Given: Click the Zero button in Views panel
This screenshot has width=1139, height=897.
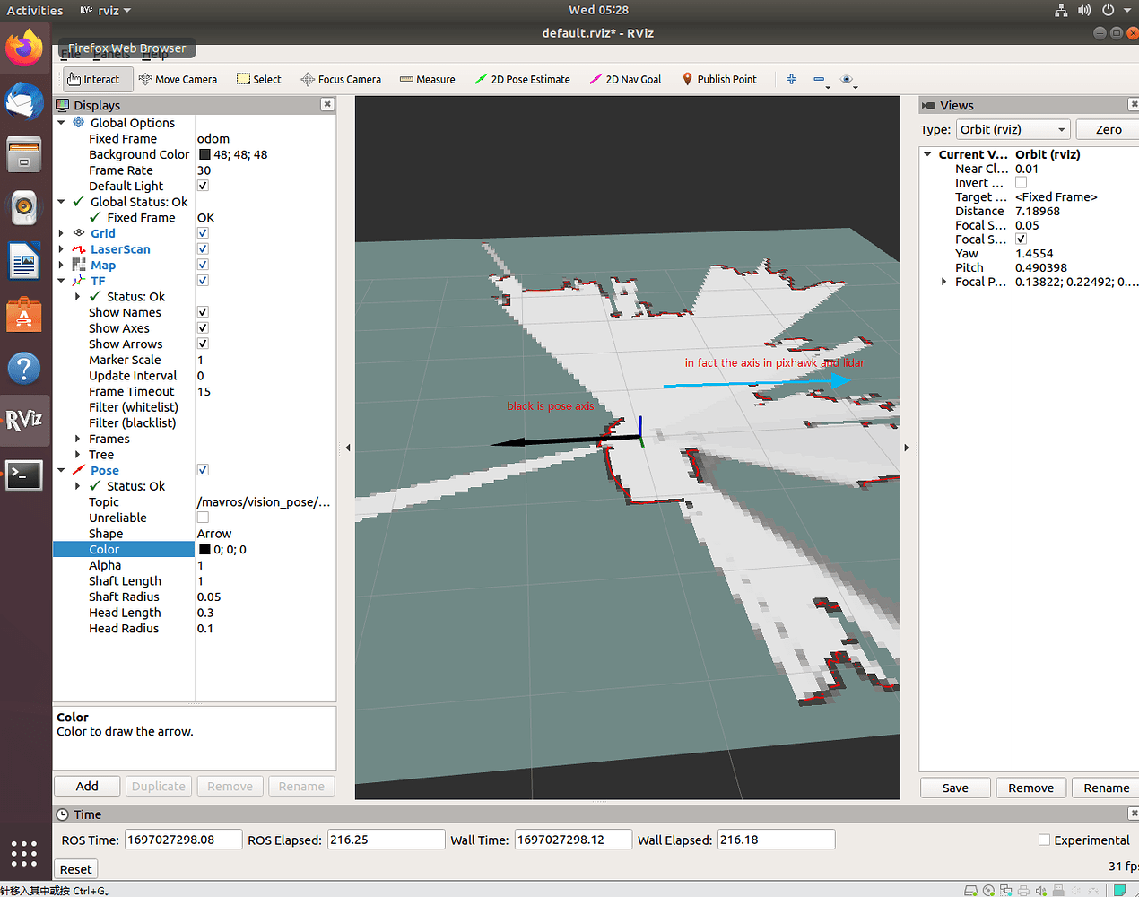Looking at the screenshot, I should (1108, 129).
